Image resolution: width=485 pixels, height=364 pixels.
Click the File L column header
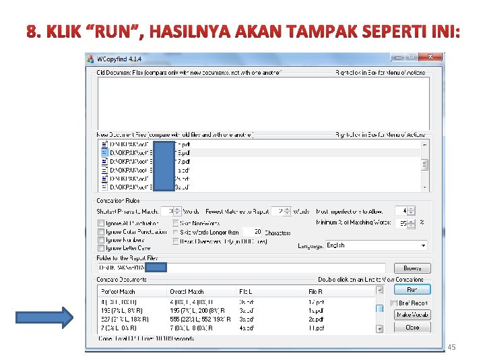click(x=271, y=292)
